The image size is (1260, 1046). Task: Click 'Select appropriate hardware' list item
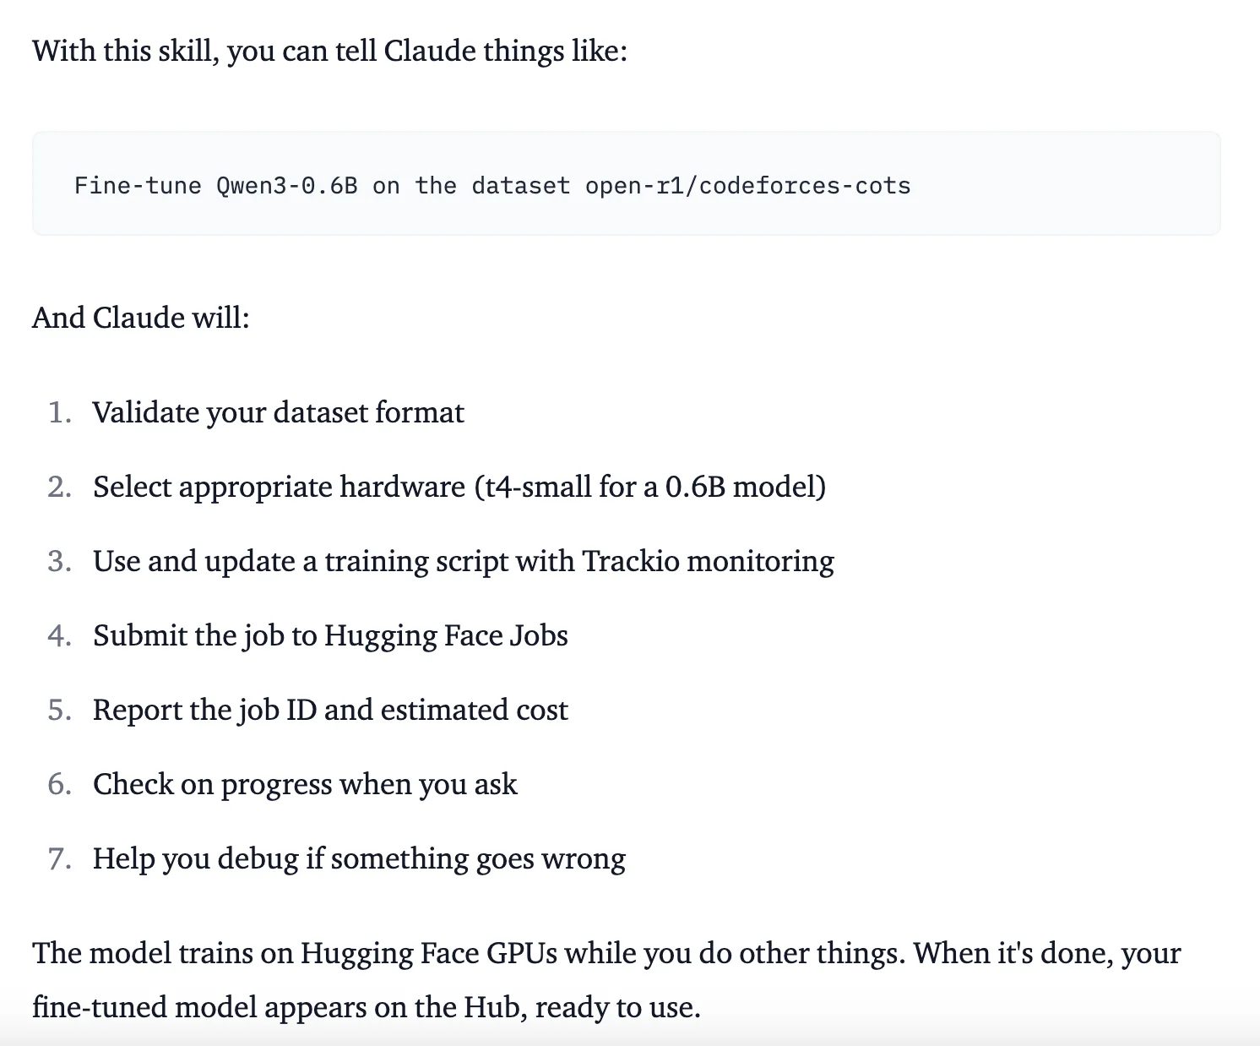pos(279,487)
